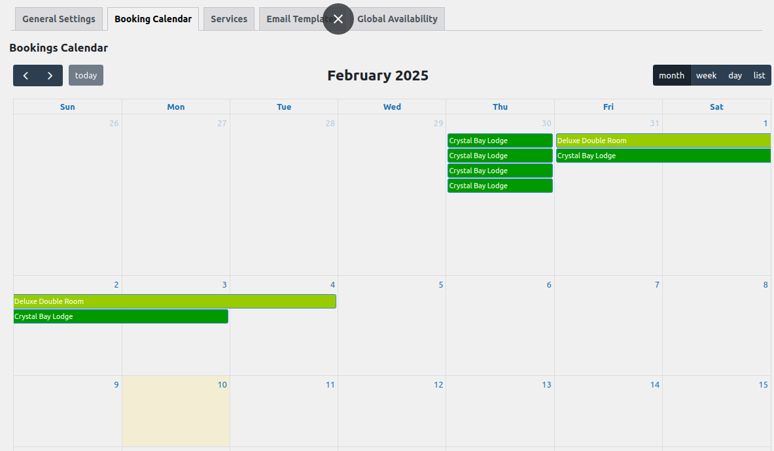Click the next month chevron arrow
Screen dimensions: 774x451
[50, 75]
